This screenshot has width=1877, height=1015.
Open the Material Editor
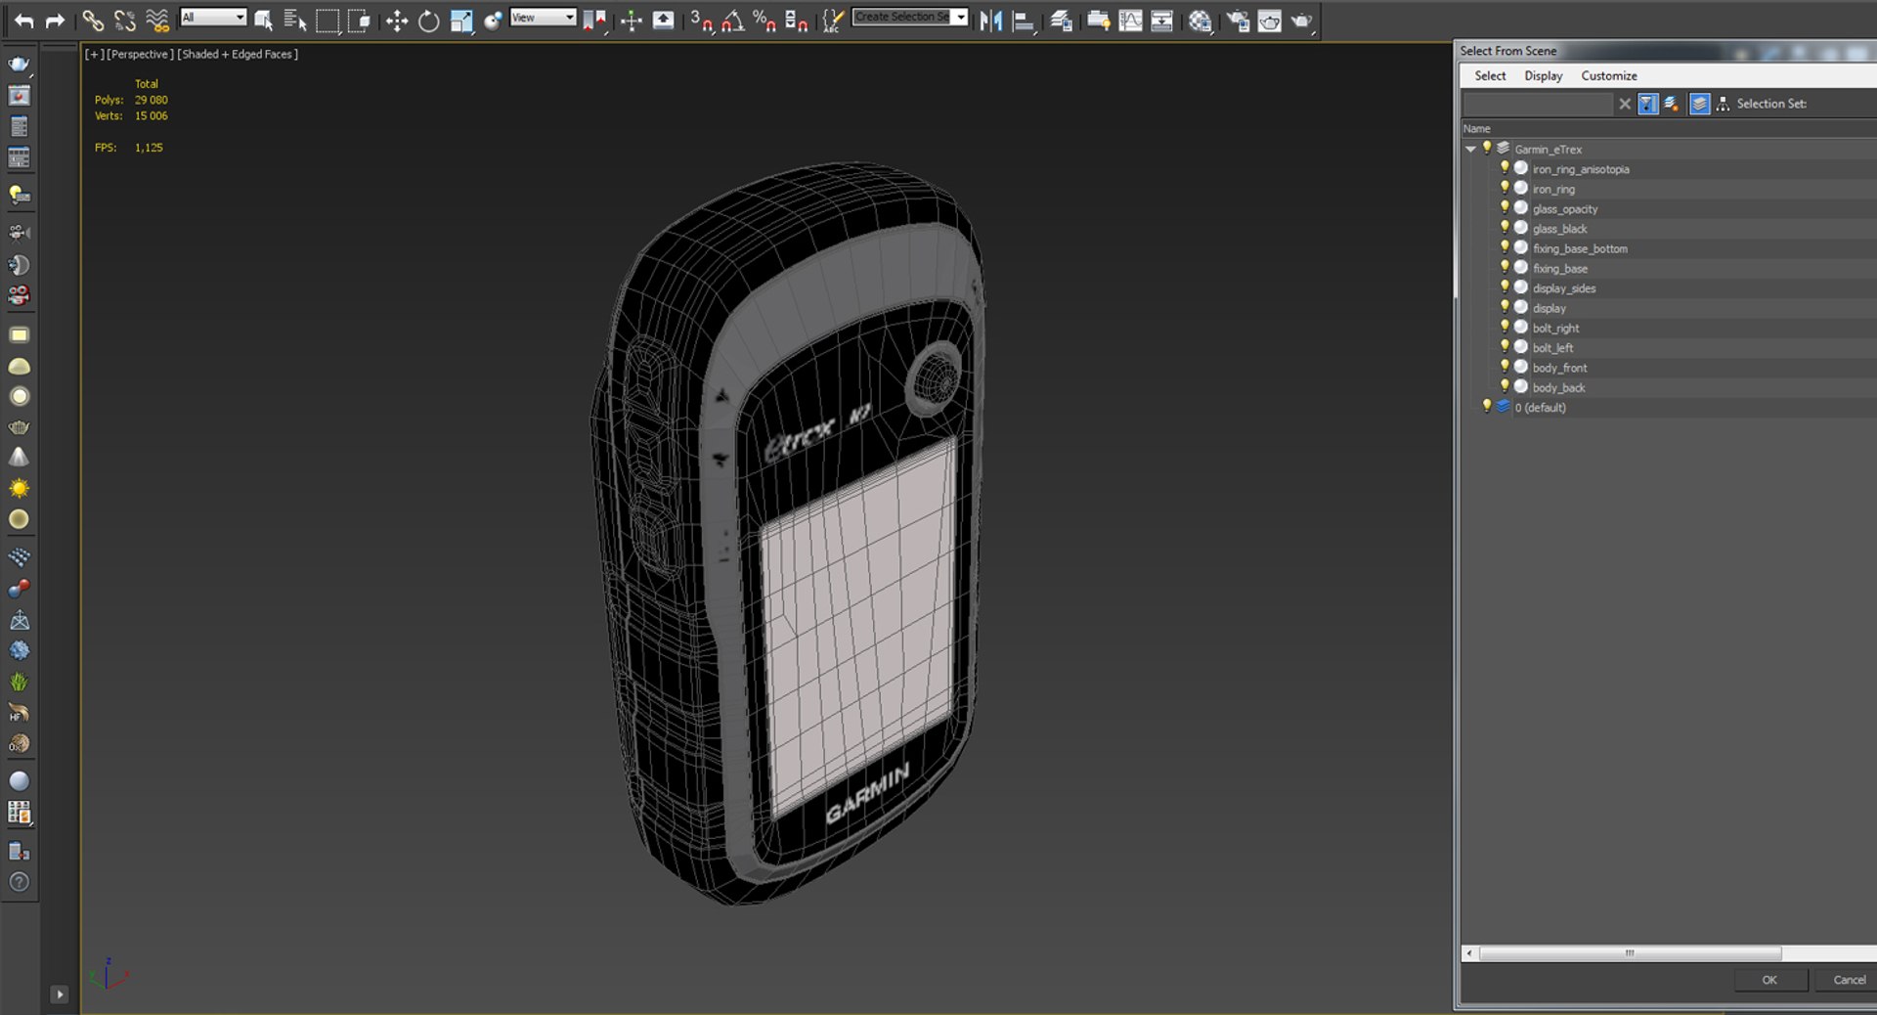pyautogui.click(x=1200, y=21)
